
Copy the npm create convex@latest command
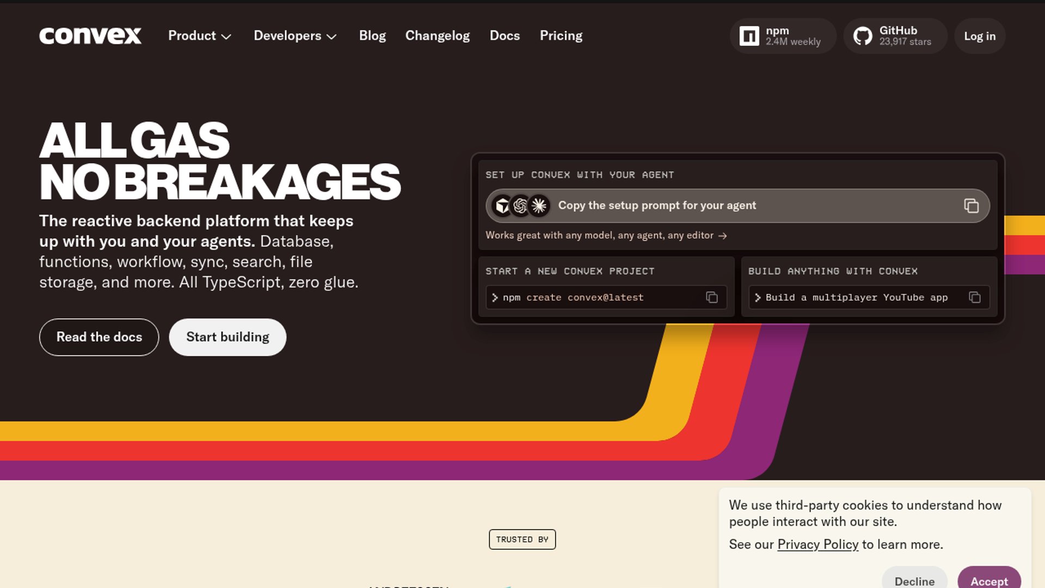pyautogui.click(x=712, y=297)
